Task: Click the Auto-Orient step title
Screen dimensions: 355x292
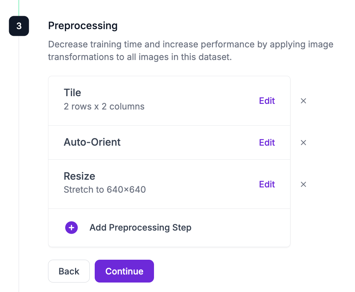Action: coord(92,142)
